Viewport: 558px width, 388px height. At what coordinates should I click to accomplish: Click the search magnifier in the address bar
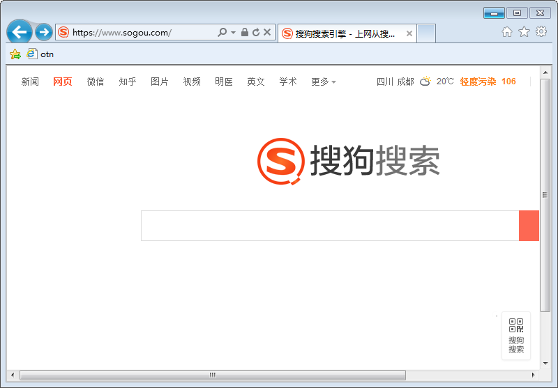[222, 32]
